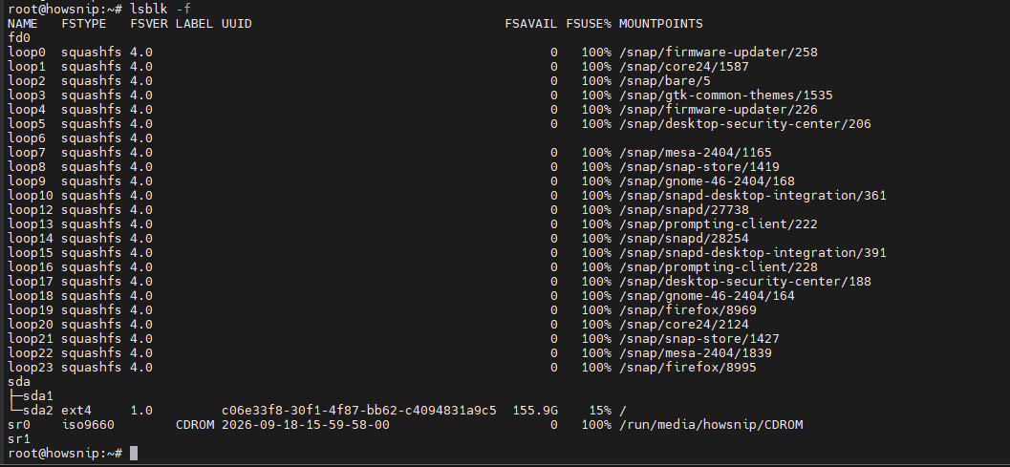Click the loop6 device name

(27, 138)
